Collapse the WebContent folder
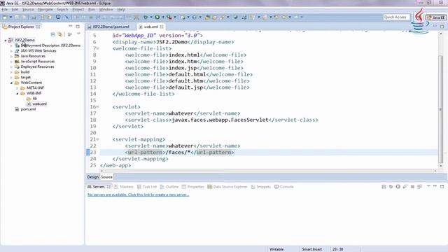This screenshot has height=252, width=448. [11, 83]
